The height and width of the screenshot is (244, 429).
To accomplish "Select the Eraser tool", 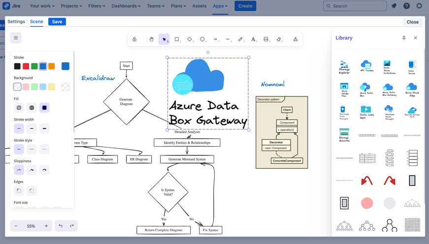I will click(x=279, y=39).
